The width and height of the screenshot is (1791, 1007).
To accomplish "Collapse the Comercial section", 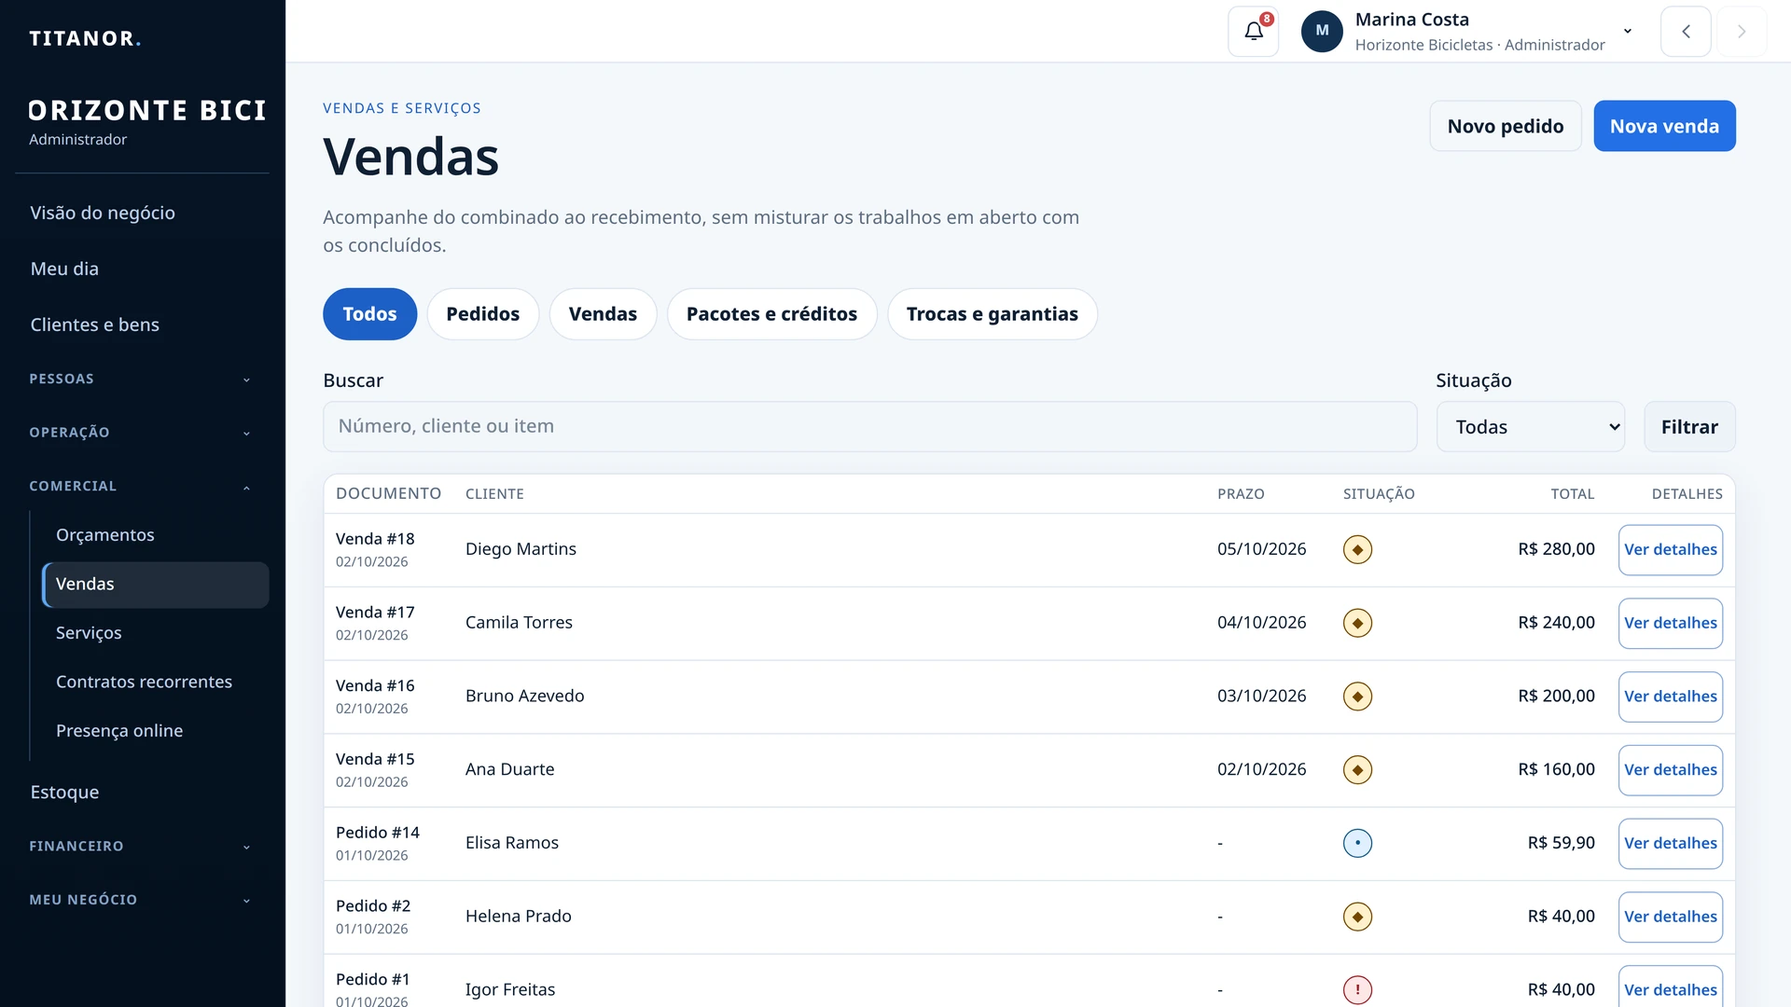I will point(142,487).
